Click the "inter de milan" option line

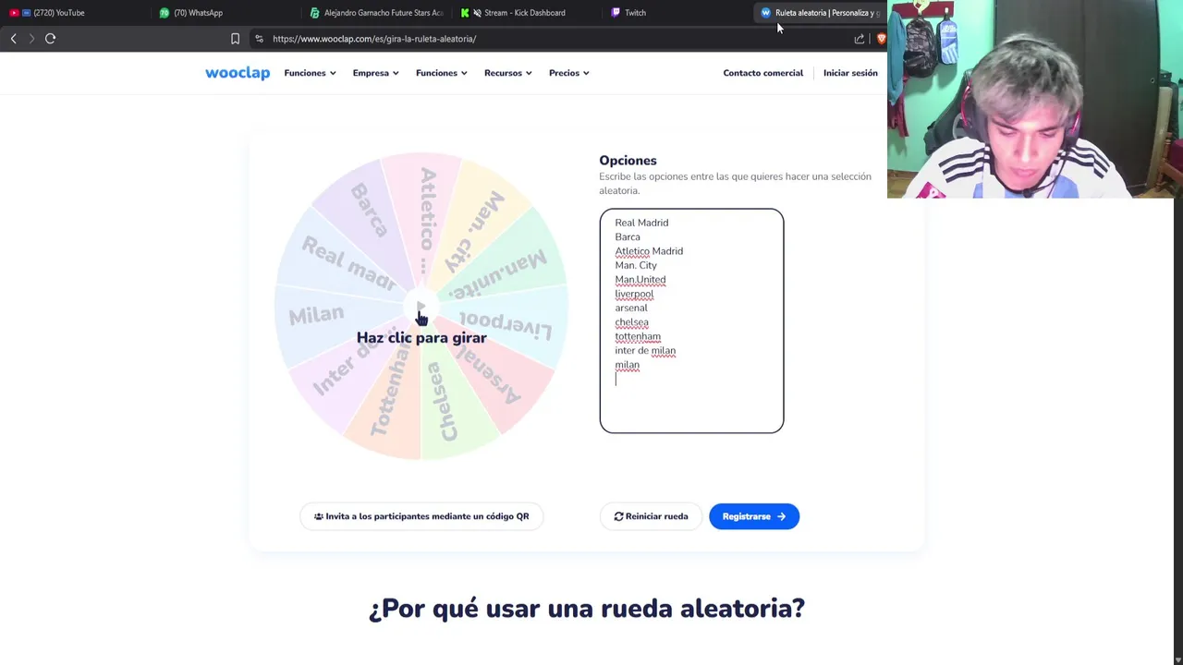tap(645, 351)
